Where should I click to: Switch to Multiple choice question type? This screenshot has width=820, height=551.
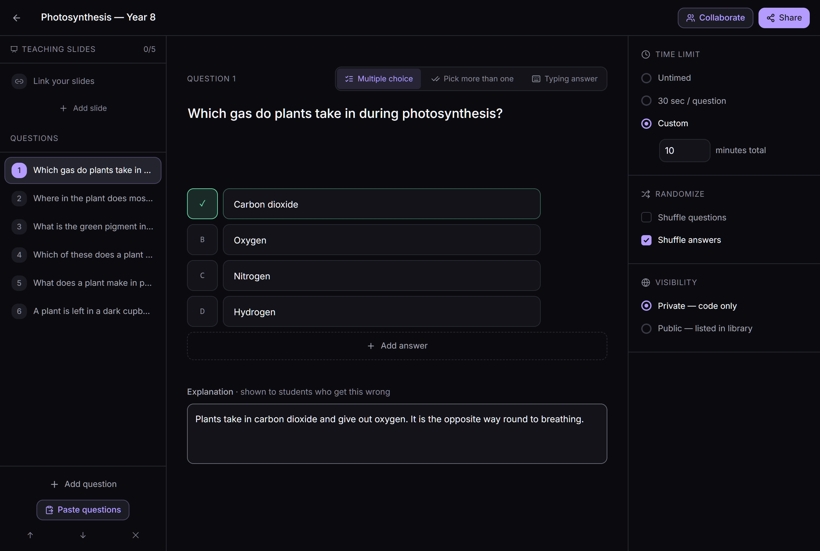tap(379, 79)
